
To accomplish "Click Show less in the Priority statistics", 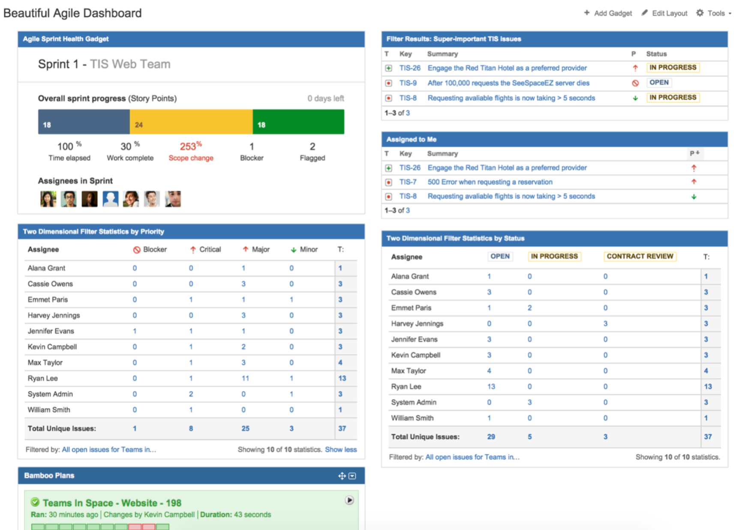I will pyautogui.click(x=341, y=449).
